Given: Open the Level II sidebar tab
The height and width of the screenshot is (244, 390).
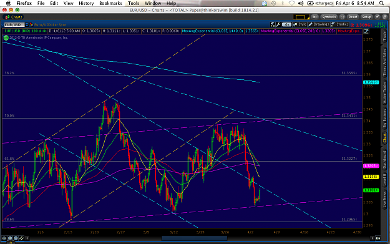Looking at the screenshot, I should 384,180.
